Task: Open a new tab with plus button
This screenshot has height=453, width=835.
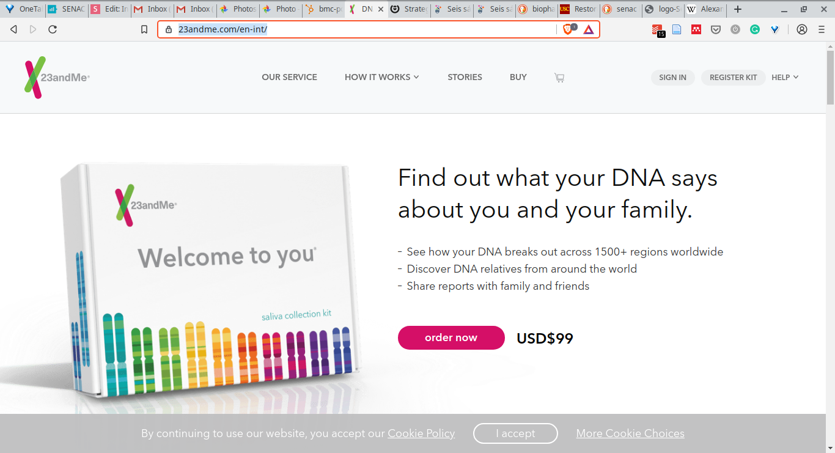Action: 738,9
